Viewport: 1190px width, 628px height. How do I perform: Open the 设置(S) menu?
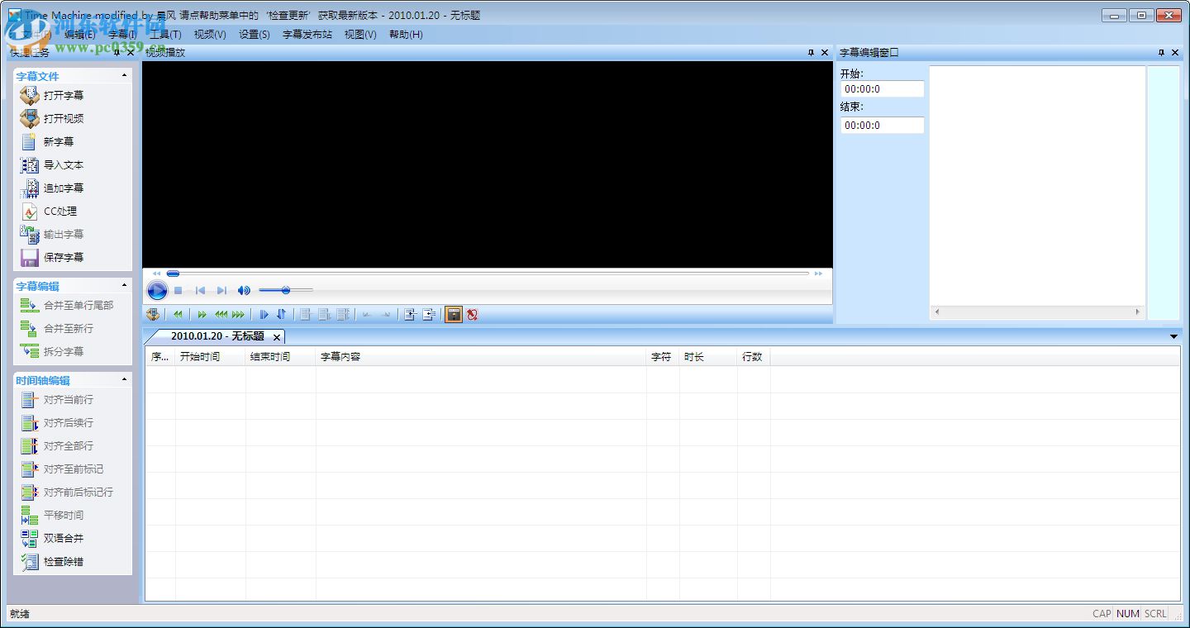[253, 35]
